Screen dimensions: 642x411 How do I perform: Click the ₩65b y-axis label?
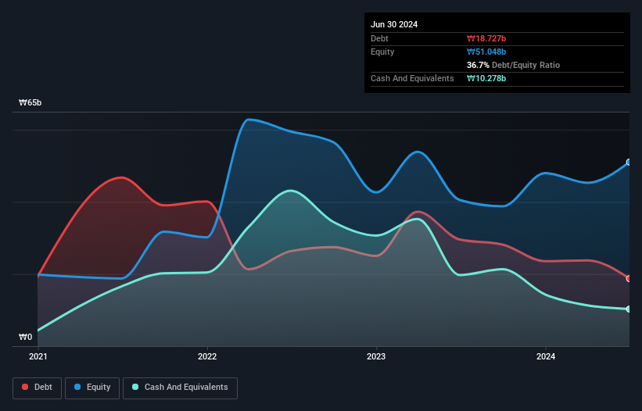(30, 102)
